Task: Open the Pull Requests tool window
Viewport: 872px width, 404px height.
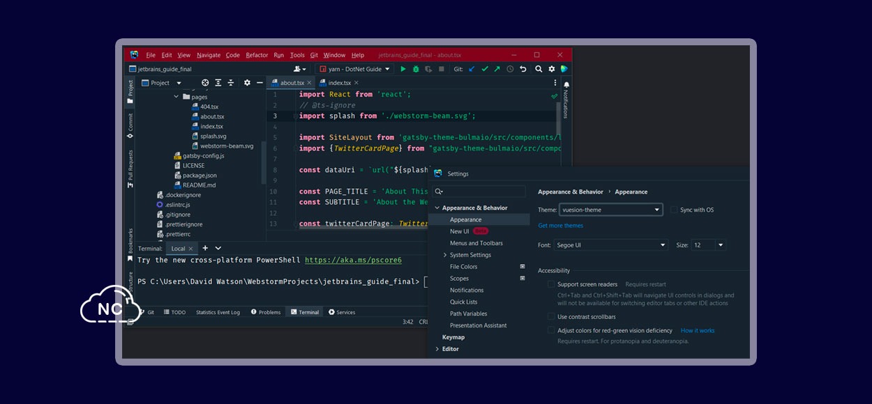Action: [130, 169]
